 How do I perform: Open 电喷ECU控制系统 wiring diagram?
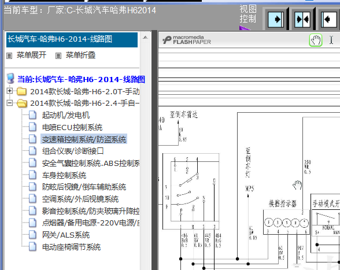tap(72, 127)
